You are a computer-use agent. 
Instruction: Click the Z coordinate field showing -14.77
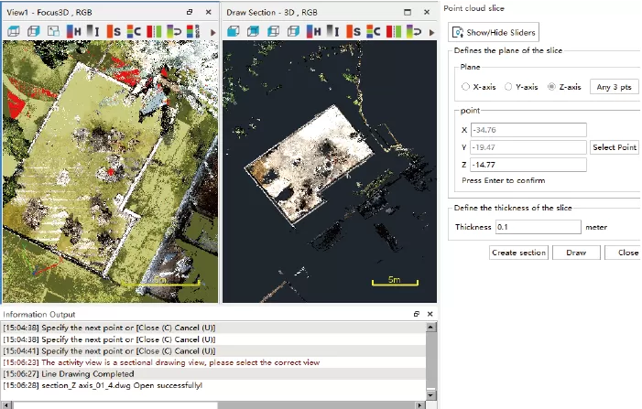pyautogui.click(x=528, y=165)
